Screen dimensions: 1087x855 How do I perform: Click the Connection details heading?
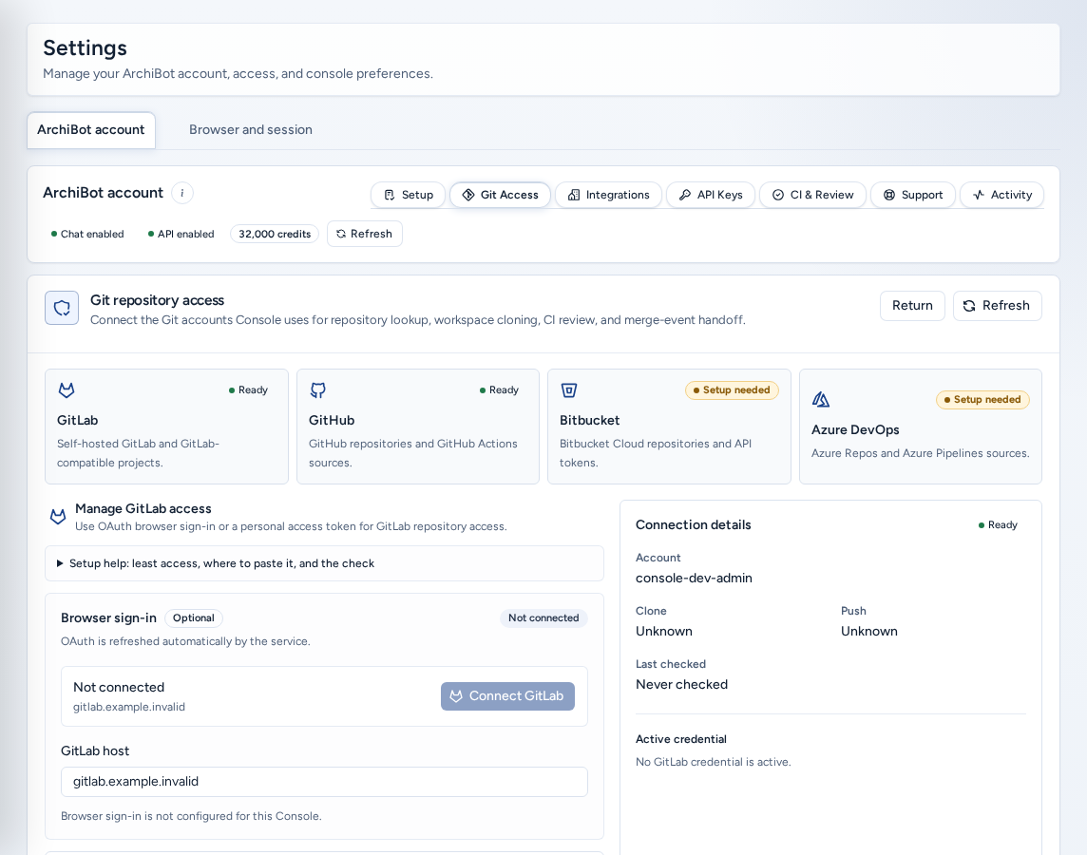pyautogui.click(x=694, y=525)
